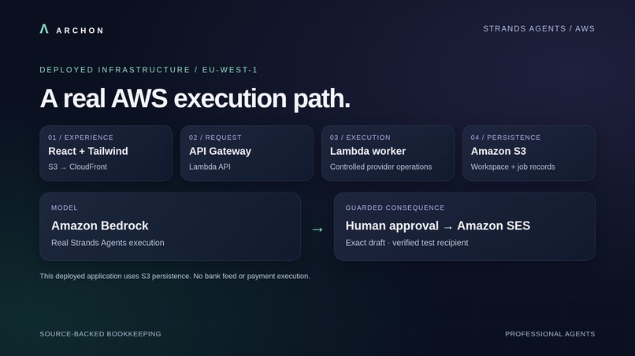The height and width of the screenshot is (356, 635).
Task: Click the S3 persistence disclaimer sentence
Action: click(175, 277)
